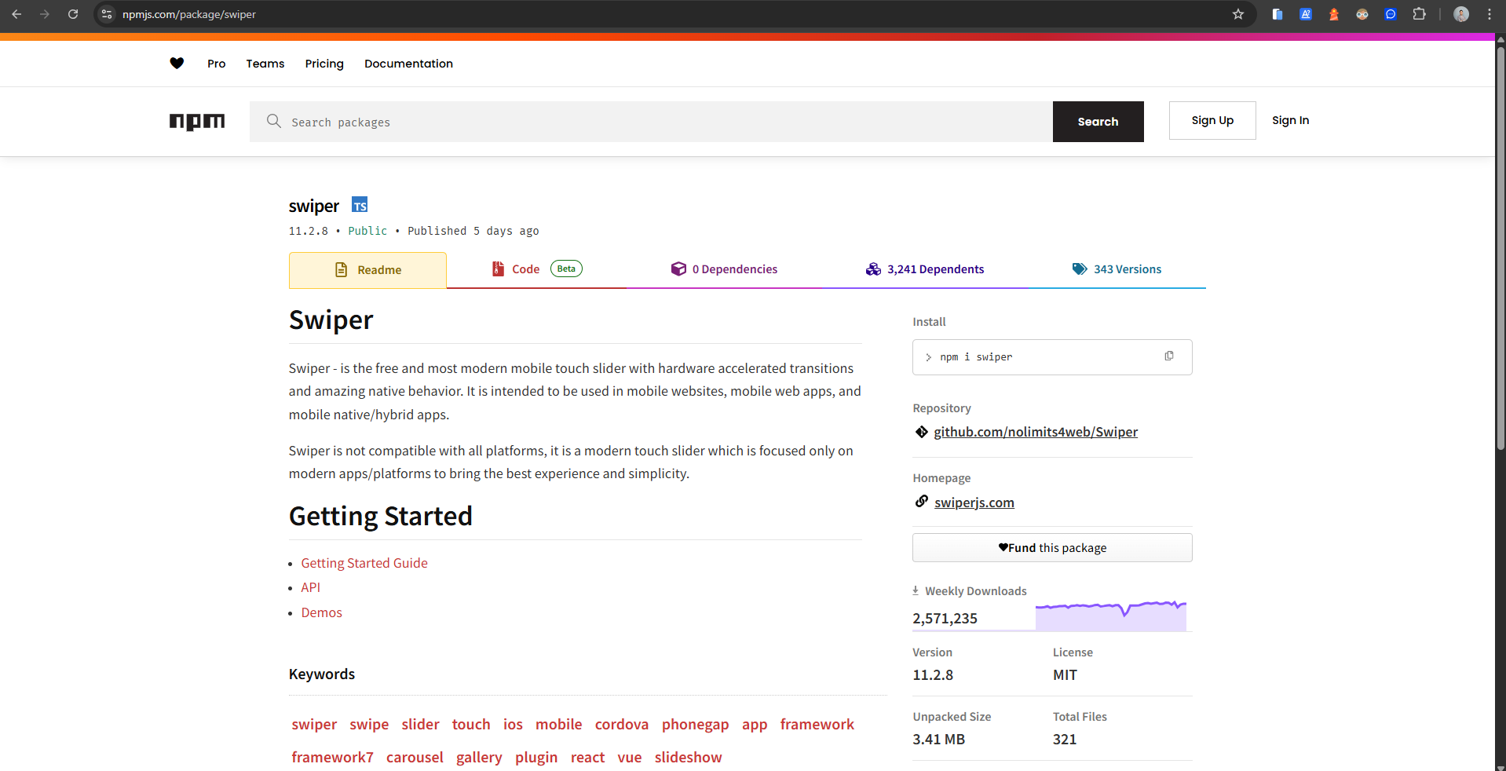Click the browser forward arrow
The width and height of the screenshot is (1506, 771).
pos(45,14)
